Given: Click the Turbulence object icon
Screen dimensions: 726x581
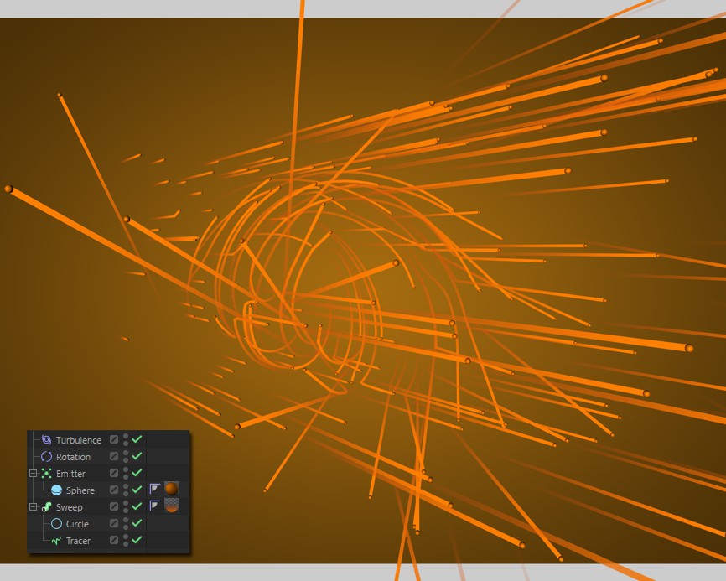Looking at the screenshot, I should (46, 440).
